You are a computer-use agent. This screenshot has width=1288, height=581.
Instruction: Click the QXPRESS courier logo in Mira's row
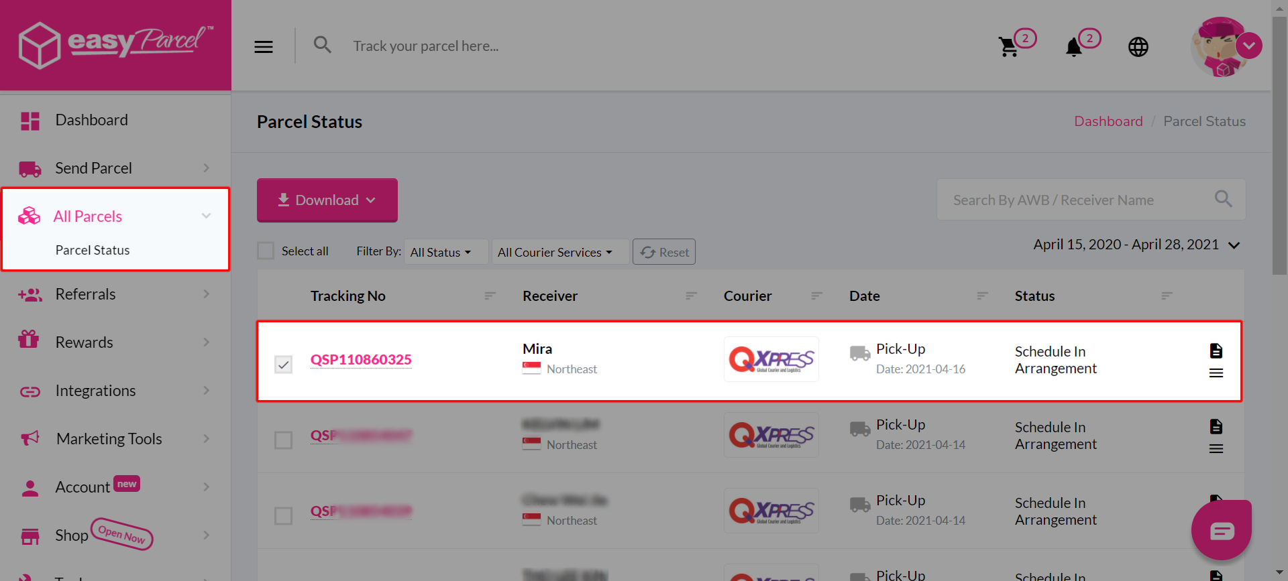tap(771, 359)
